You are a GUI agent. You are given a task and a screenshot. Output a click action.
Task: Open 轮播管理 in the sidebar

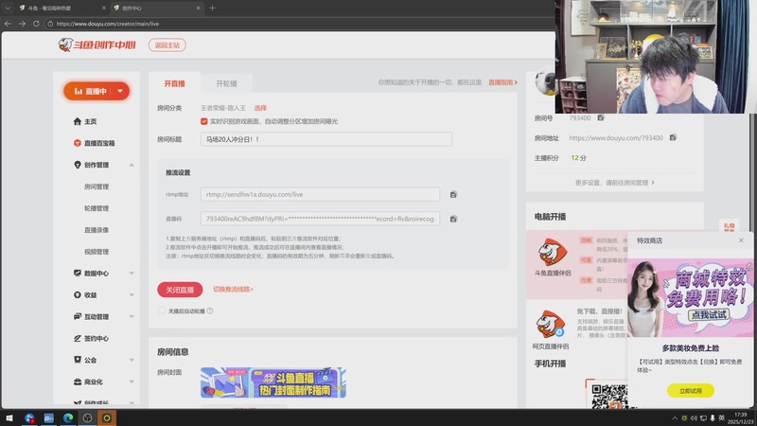coord(97,208)
